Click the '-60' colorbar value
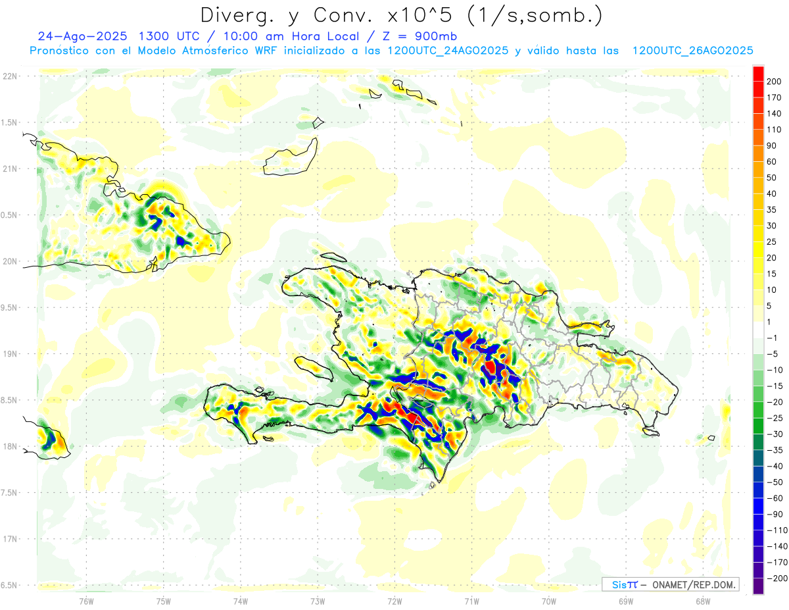 point(775,498)
